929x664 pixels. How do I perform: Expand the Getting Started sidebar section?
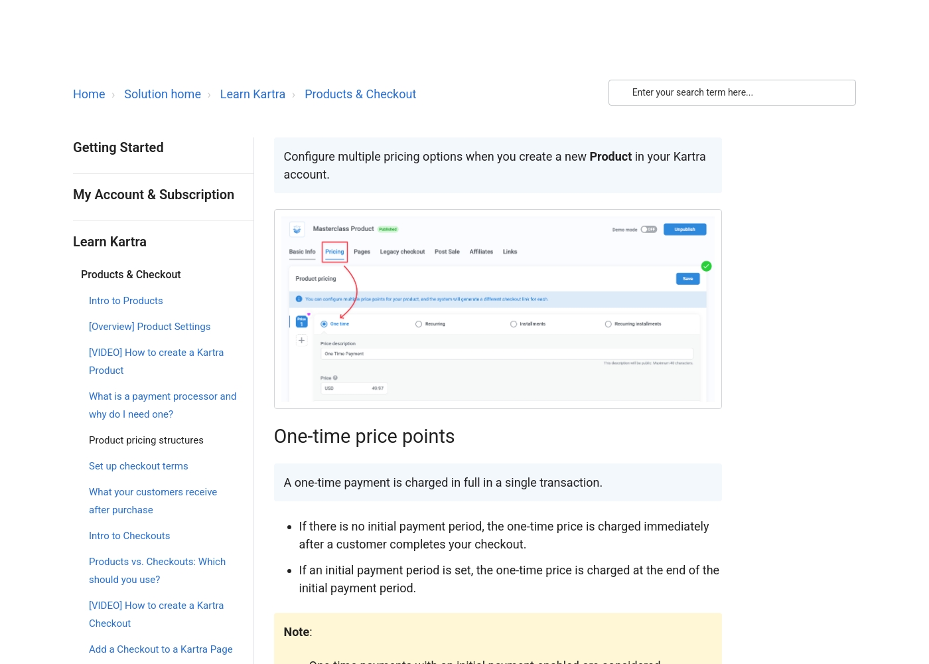pyautogui.click(x=118, y=147)
